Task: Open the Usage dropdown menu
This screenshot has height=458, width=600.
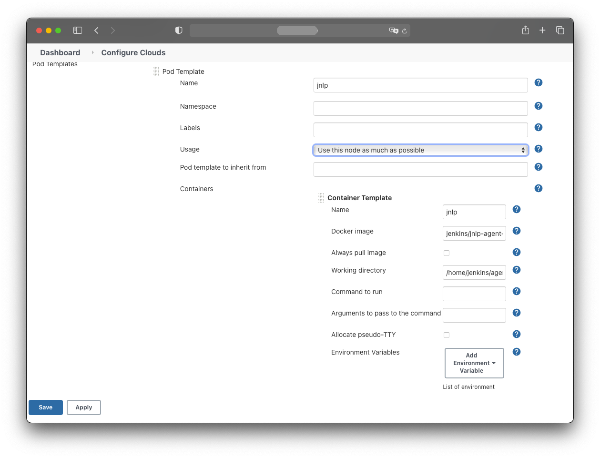Action: (420, 150)
